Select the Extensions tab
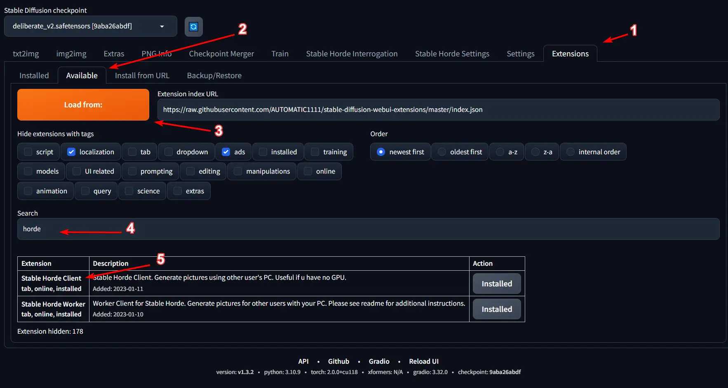This screenshot has height=388, width=728. (570, 54)
